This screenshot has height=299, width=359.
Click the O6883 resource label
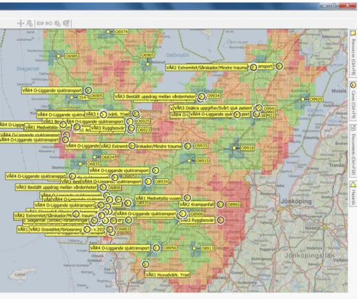point(123,229)
